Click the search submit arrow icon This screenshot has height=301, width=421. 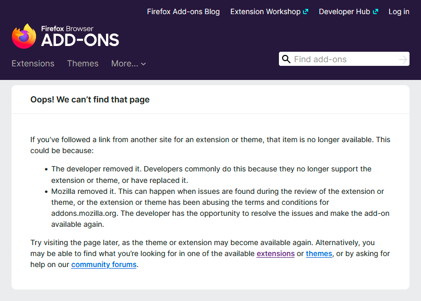coord(402,59)
